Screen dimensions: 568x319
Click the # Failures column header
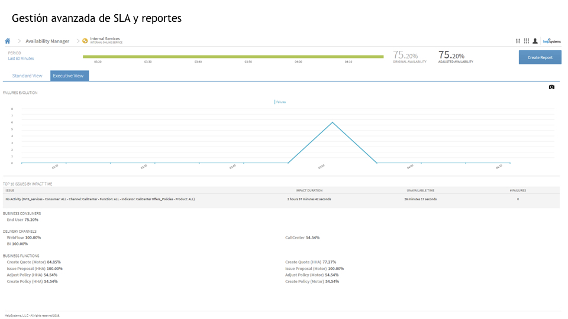coord(518,190)
